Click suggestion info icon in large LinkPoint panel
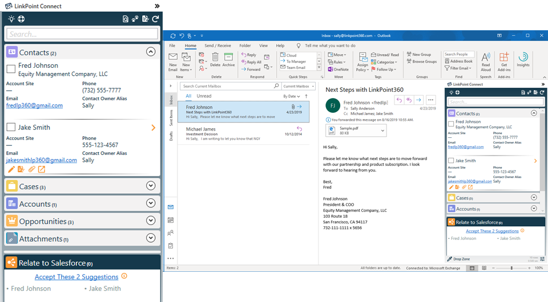This screenshot has height=302, width=548. point(124,276)
